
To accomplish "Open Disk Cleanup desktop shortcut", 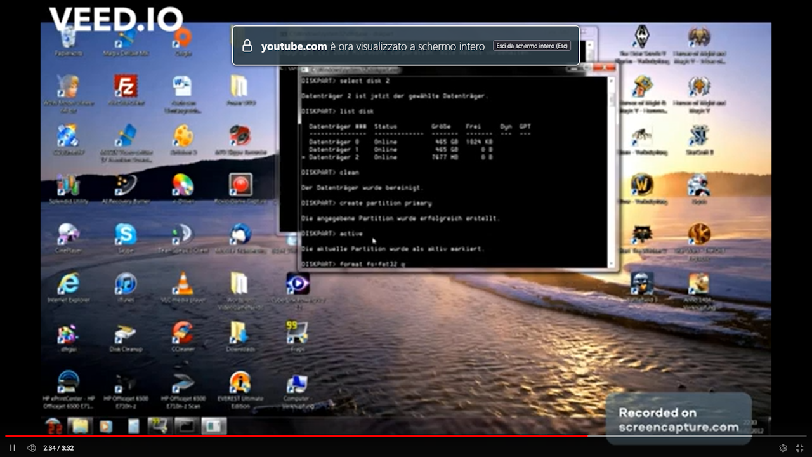I will coord(126,334).
